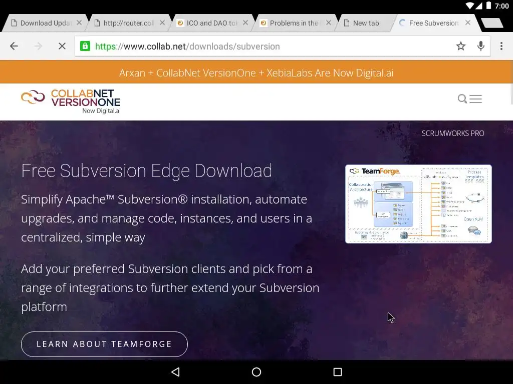Open a new tab with the blank tab button
Viewport: 513px width, 384px height.
[492, 23]
